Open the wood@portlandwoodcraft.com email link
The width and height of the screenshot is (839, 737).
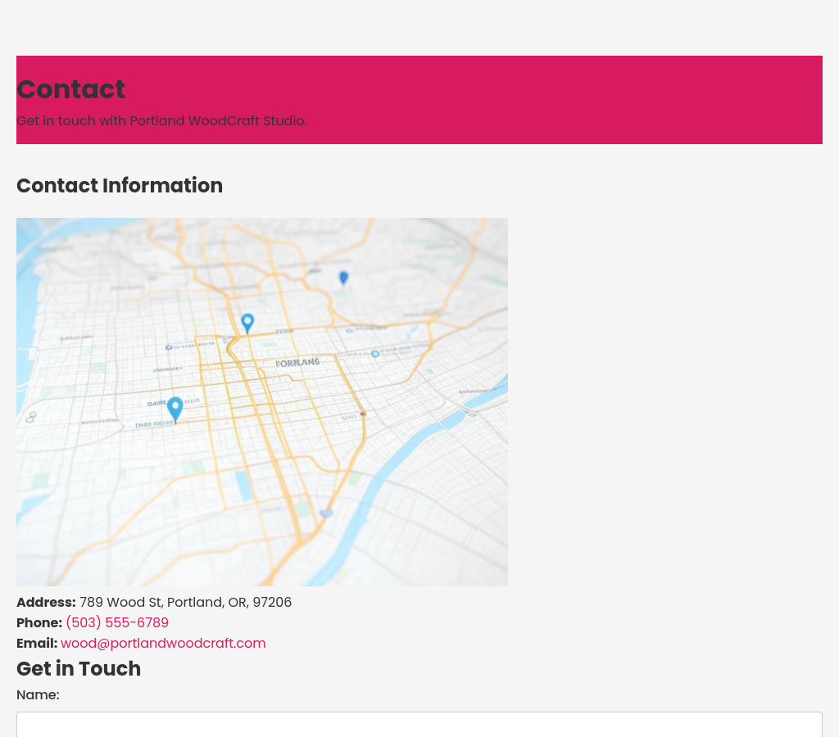163,644
